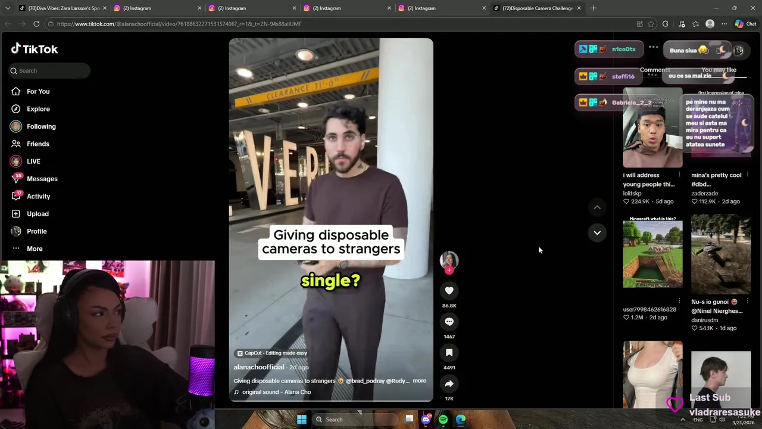The image size is (762, 429).
Task: Open Microsoft Edge from the taskbar
Action: [461, 419]
